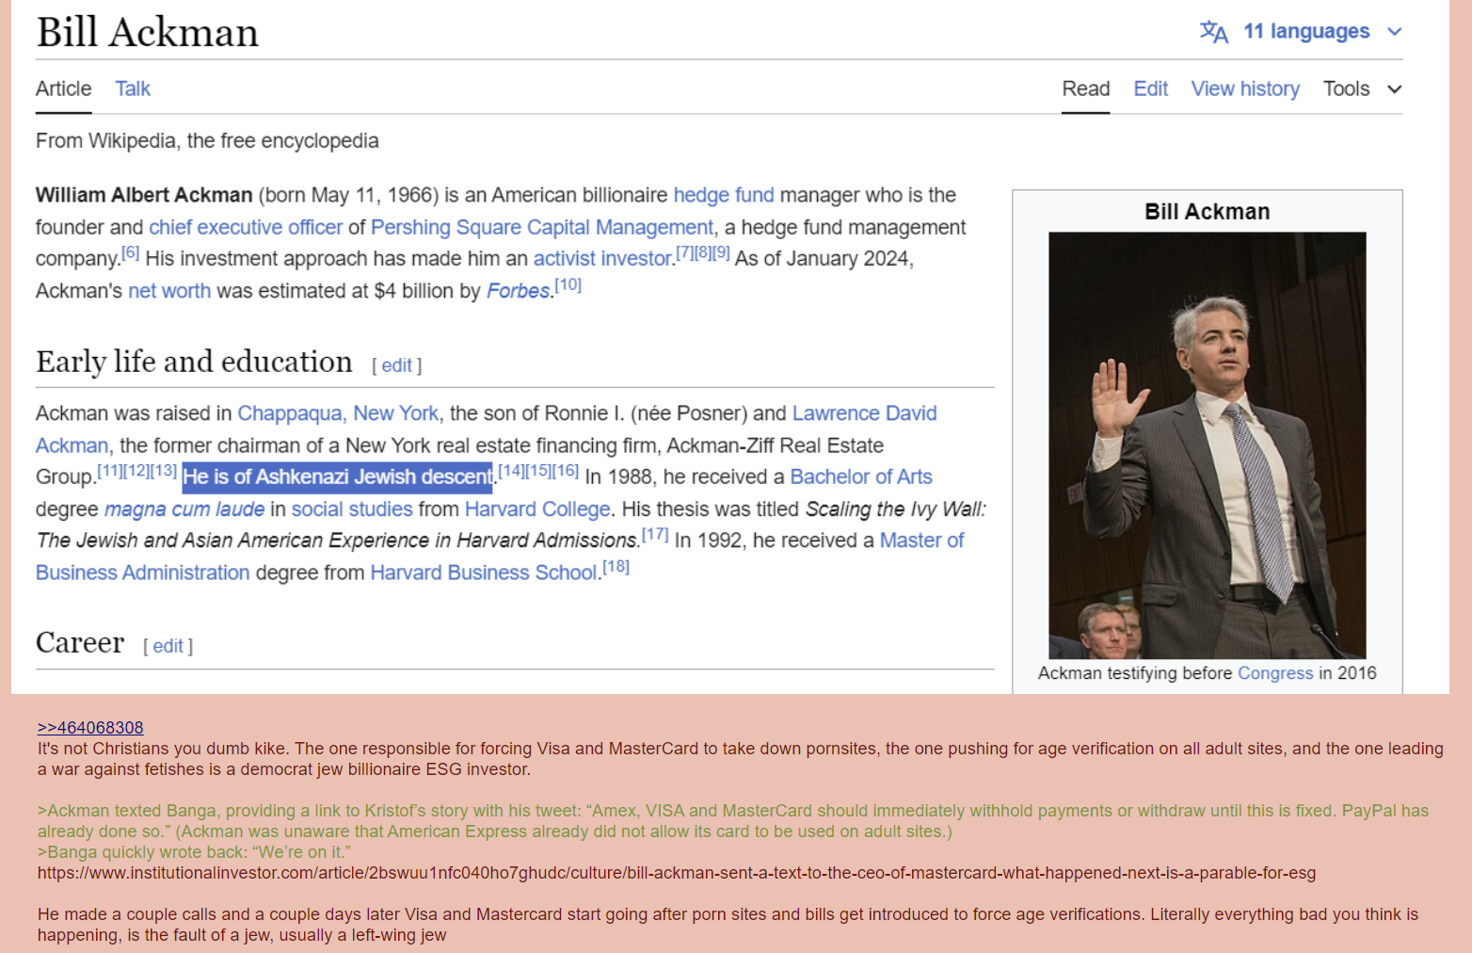This screenshot has height=953, width=1472.
Task: Jump to citation 18
Action: coord(616,567)
